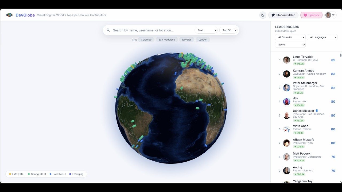The width and height of the screenshot is (342, 192).
Task: Select the Matt Pocock name text
Action: 301,154
